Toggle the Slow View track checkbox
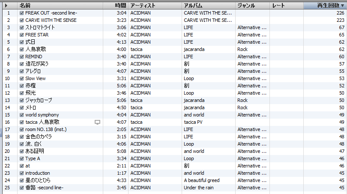 coord(22,78)
